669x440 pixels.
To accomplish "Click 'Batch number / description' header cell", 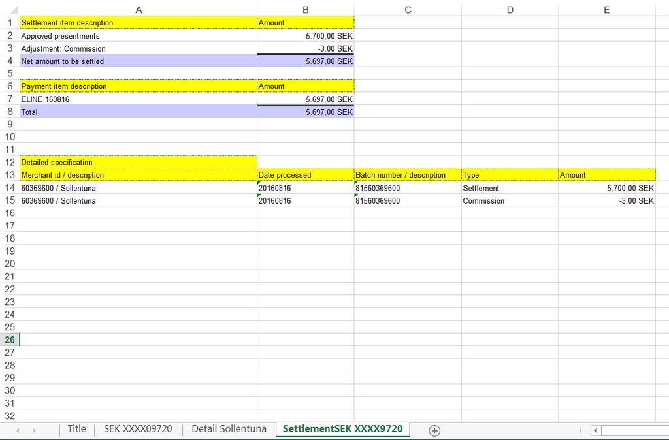I will (408, 175).
